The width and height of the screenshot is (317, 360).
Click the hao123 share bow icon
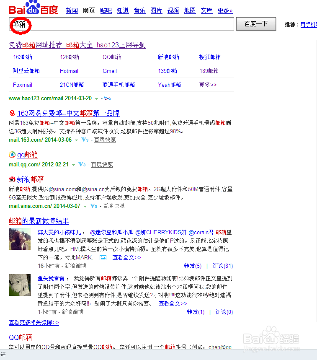[107, 98]
